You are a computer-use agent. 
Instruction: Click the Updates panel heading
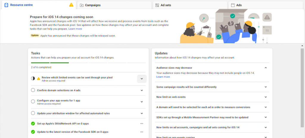pyautogui.click(x=161, y=53)
